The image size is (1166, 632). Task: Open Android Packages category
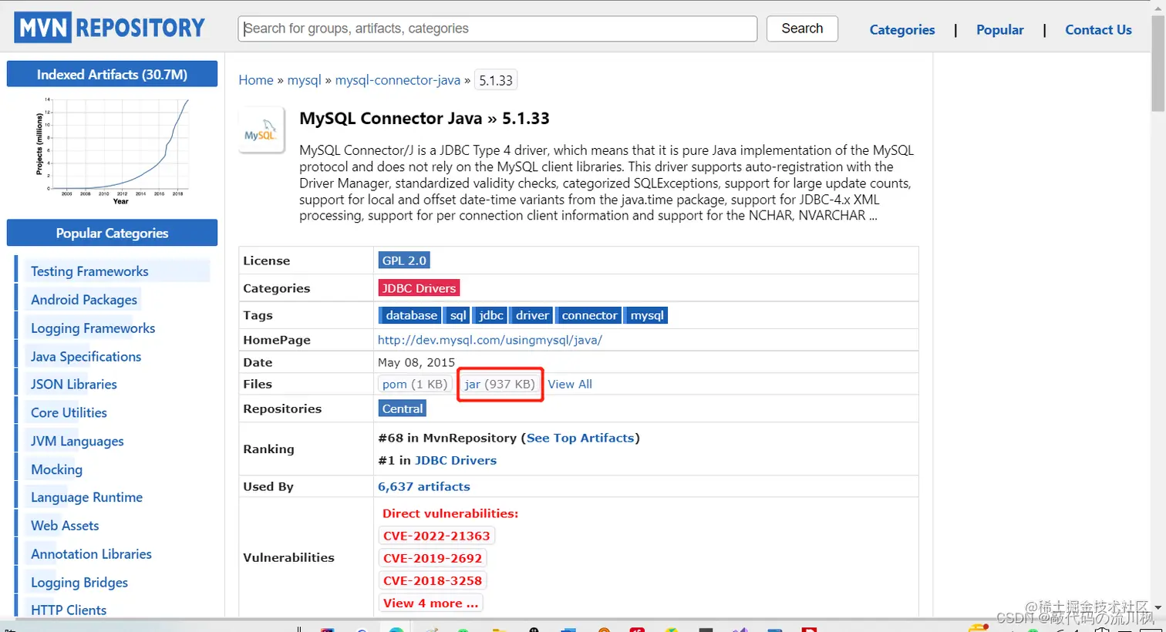tap(84, 300)
